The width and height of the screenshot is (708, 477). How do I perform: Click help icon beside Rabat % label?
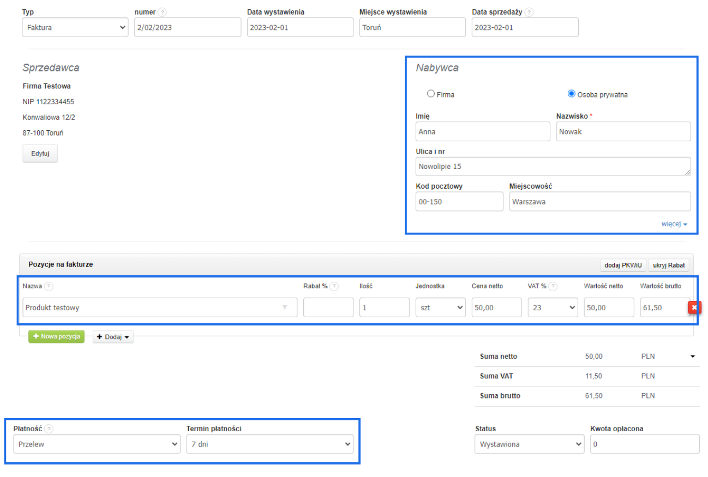tap(334, 286)
